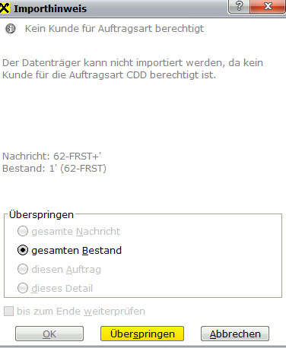Select the 'diesen Auftrag' radio circle
The height and width of the screenshot is (348, 286).
[x=23, y=269]
